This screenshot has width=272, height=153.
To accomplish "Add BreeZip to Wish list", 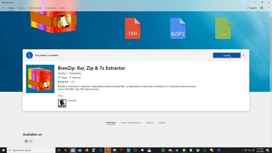I will pyautogui.click(x=75, y=77).
